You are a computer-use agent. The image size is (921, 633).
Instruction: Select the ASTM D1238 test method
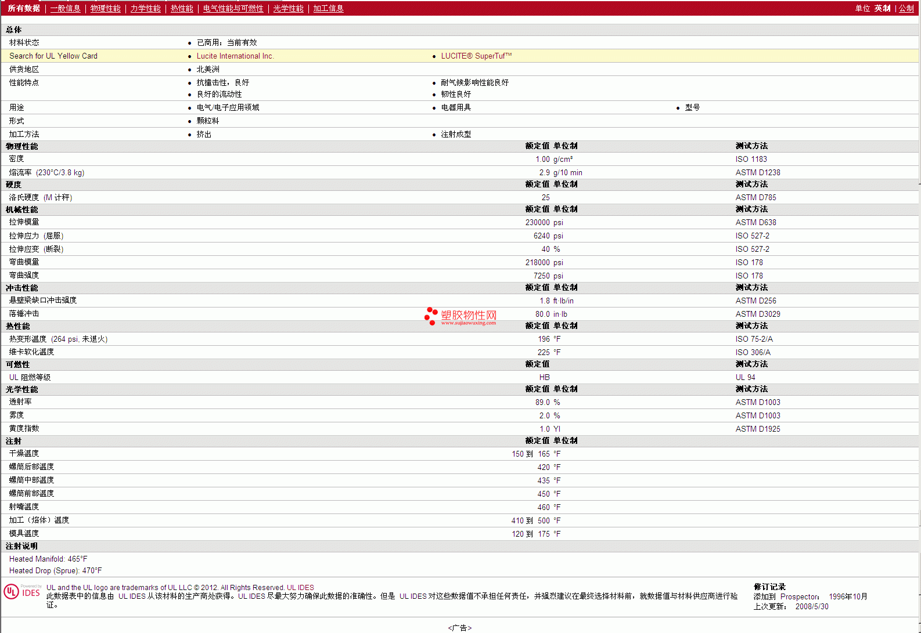point(758,173)
